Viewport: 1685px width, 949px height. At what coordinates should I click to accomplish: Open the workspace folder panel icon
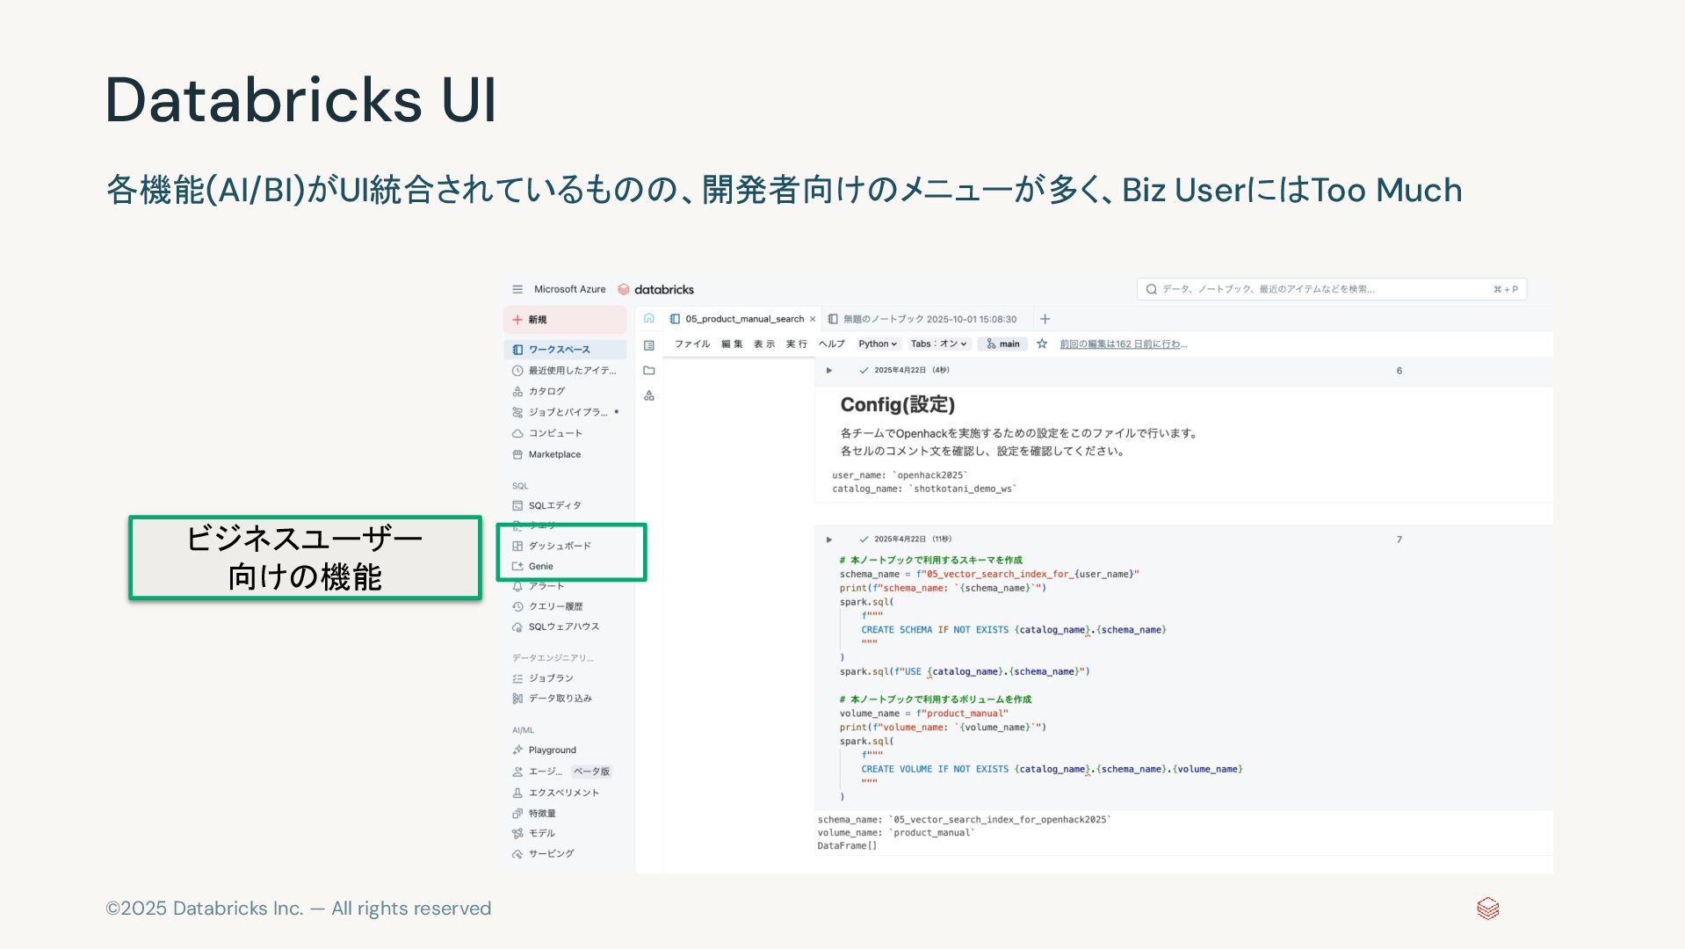(x=649, y=371)
